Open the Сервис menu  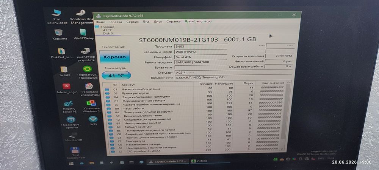pyautogui.click(x=132, y=22)
